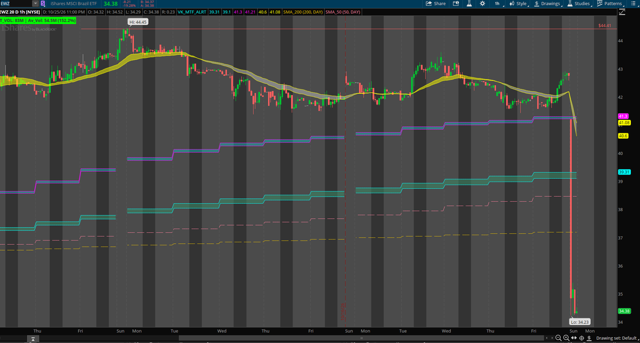Screen dimensions: 640x343
Task: Click the D: 10/25/26 11:00 PM date readout
Action: coord(63,12)
